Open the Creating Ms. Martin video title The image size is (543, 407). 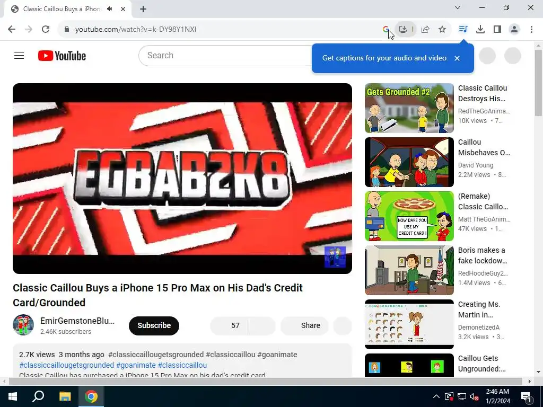pyautogui.click(x=479, y=309)
